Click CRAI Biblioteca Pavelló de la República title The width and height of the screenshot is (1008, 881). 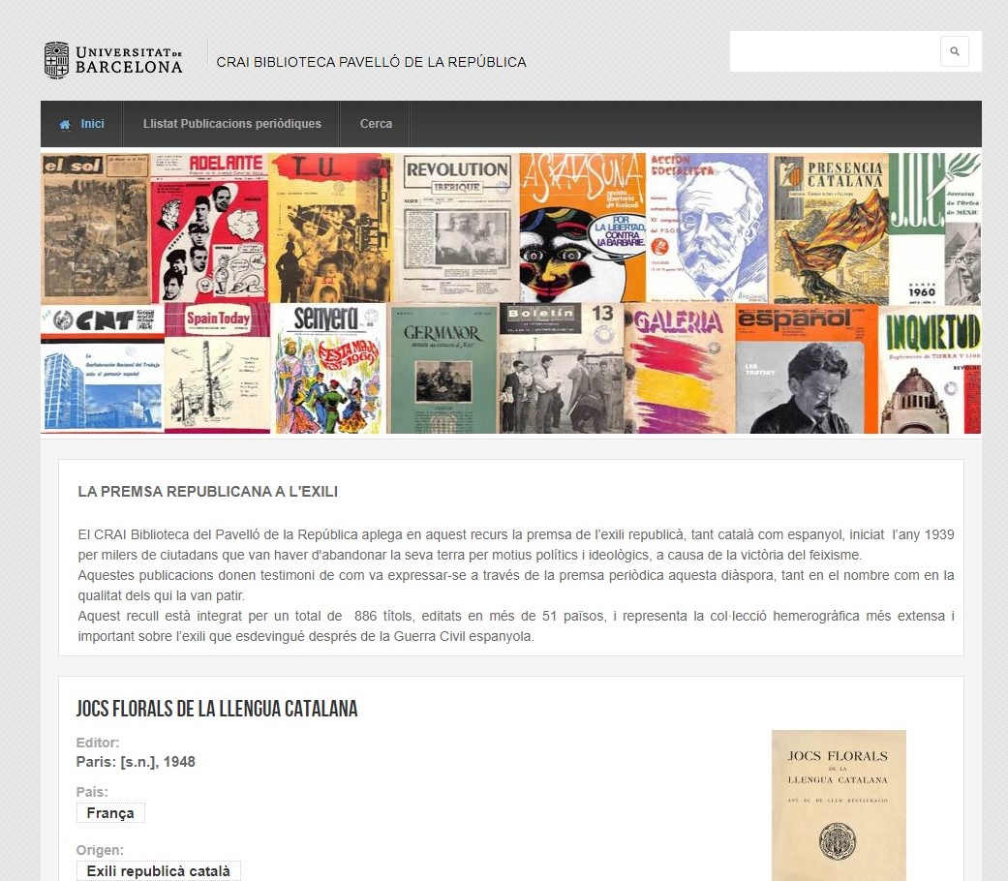(x=371, y=62)
